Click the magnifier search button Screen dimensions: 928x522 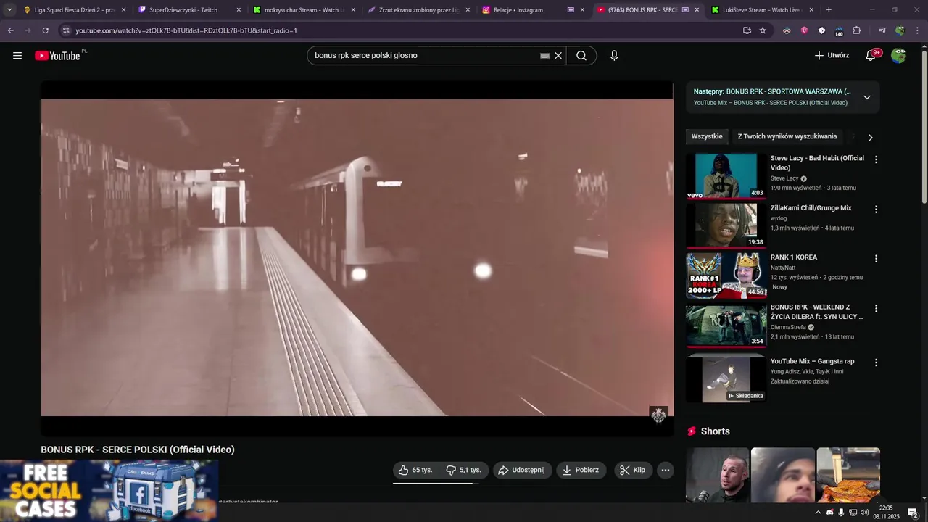pyautogui.click(x=581, y=56)
